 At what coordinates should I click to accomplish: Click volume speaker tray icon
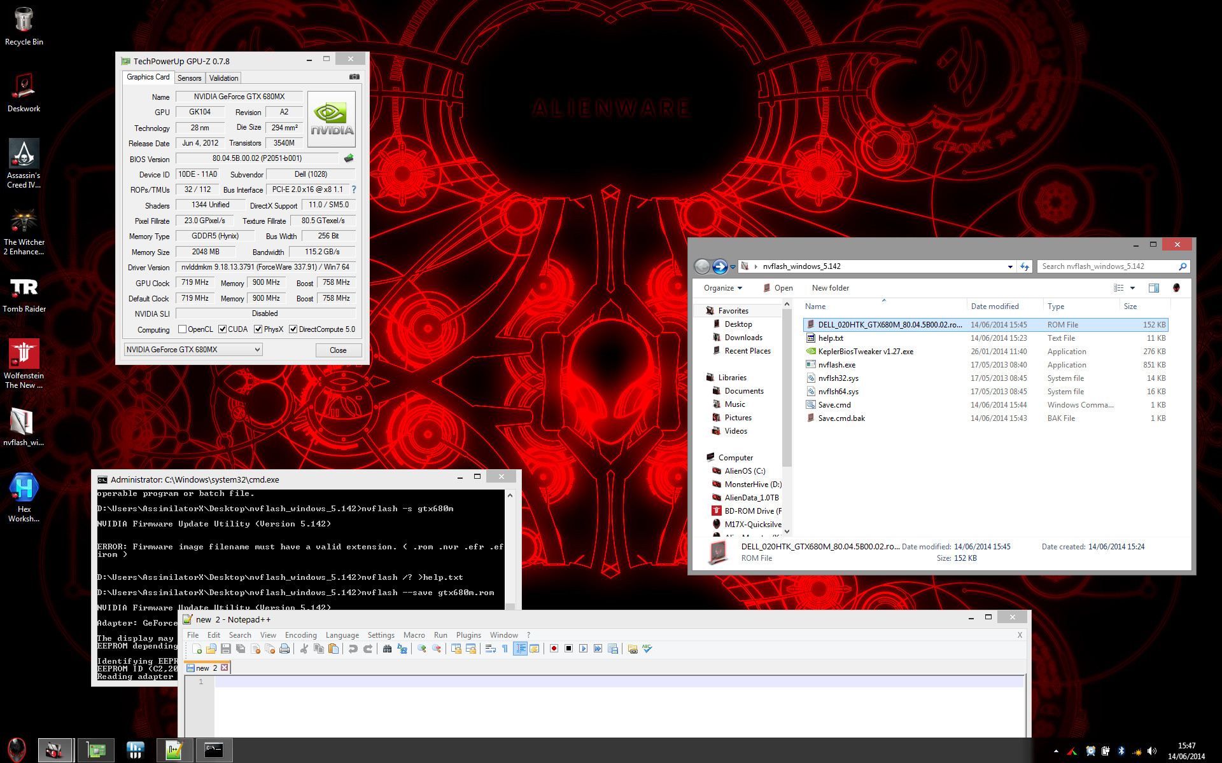pyautogui.click(x=1152, y=751)
